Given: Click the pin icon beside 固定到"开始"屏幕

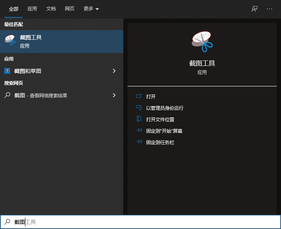Looking at the screenshot, I should [139, 130].
